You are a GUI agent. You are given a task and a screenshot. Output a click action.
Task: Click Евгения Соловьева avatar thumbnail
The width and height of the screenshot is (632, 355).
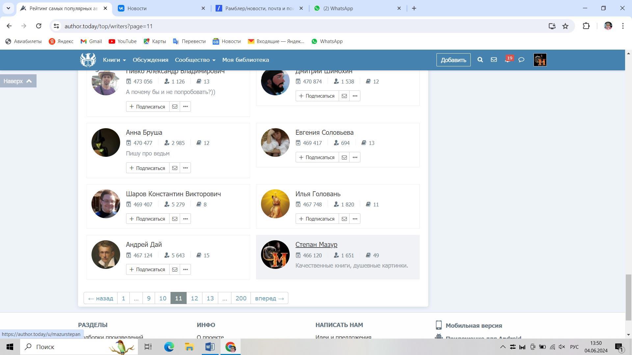click(x=275, y=142)
